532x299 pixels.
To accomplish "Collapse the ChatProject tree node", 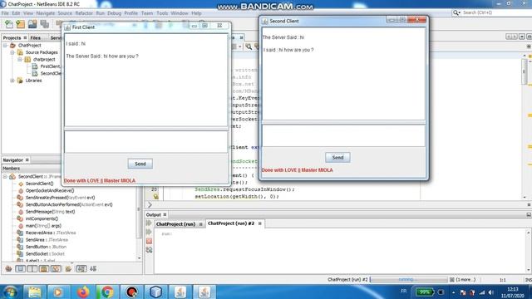I will click(5, 46).
